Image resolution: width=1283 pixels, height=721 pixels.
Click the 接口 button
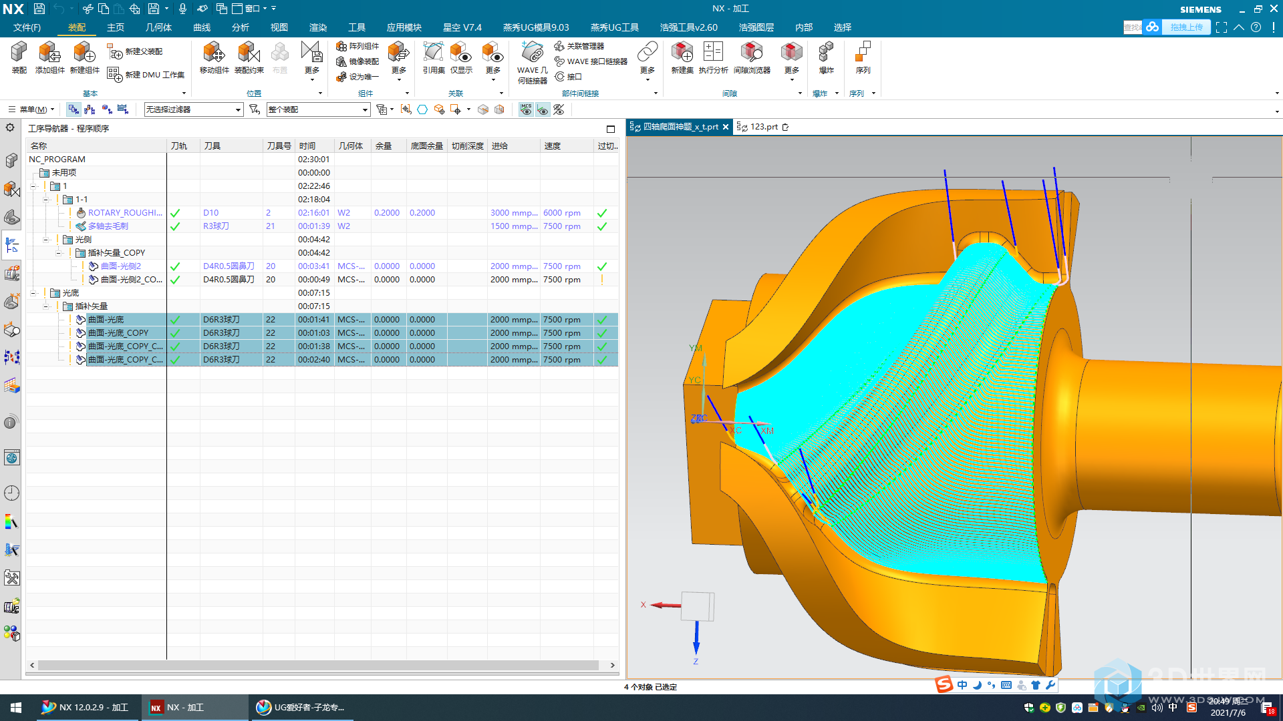point(569,77)
